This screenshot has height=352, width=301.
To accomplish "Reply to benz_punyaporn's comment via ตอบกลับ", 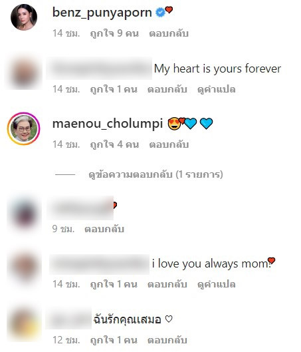I will (x=169, y=33).
